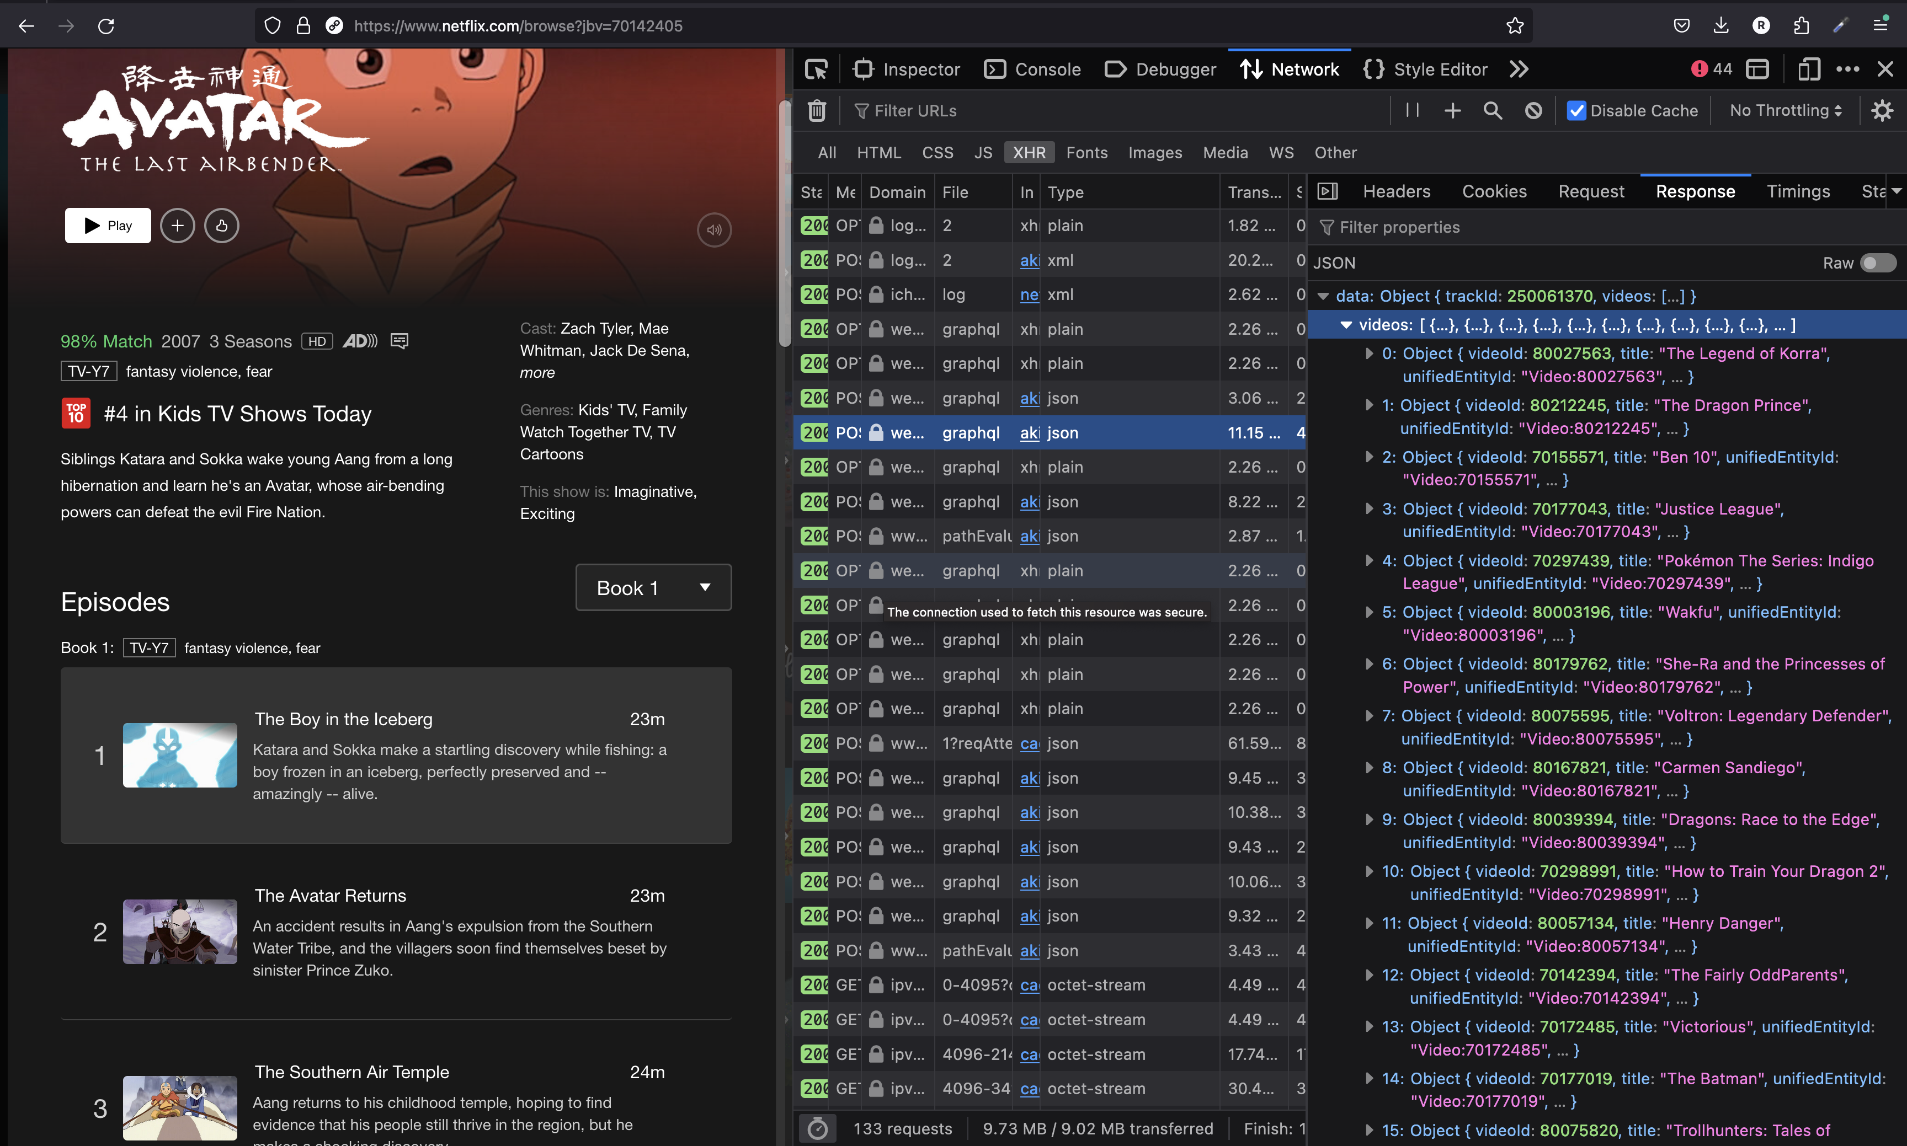The width and height of the screenshot is (1907, 1146).
Task: Open network settings gear icon
Action: [1882, 111]
